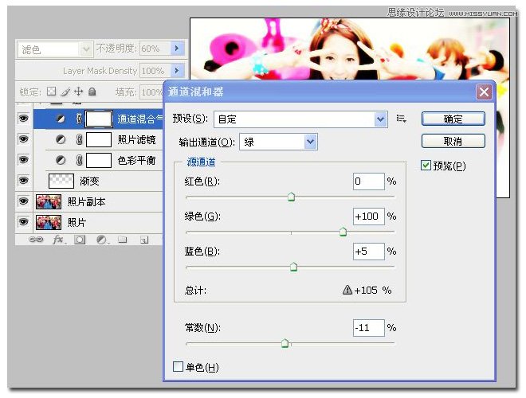This screenshot has height=398, width=526.
Task: Select the 通道混合 layer mask thumbnail
Action: (99, 119)
